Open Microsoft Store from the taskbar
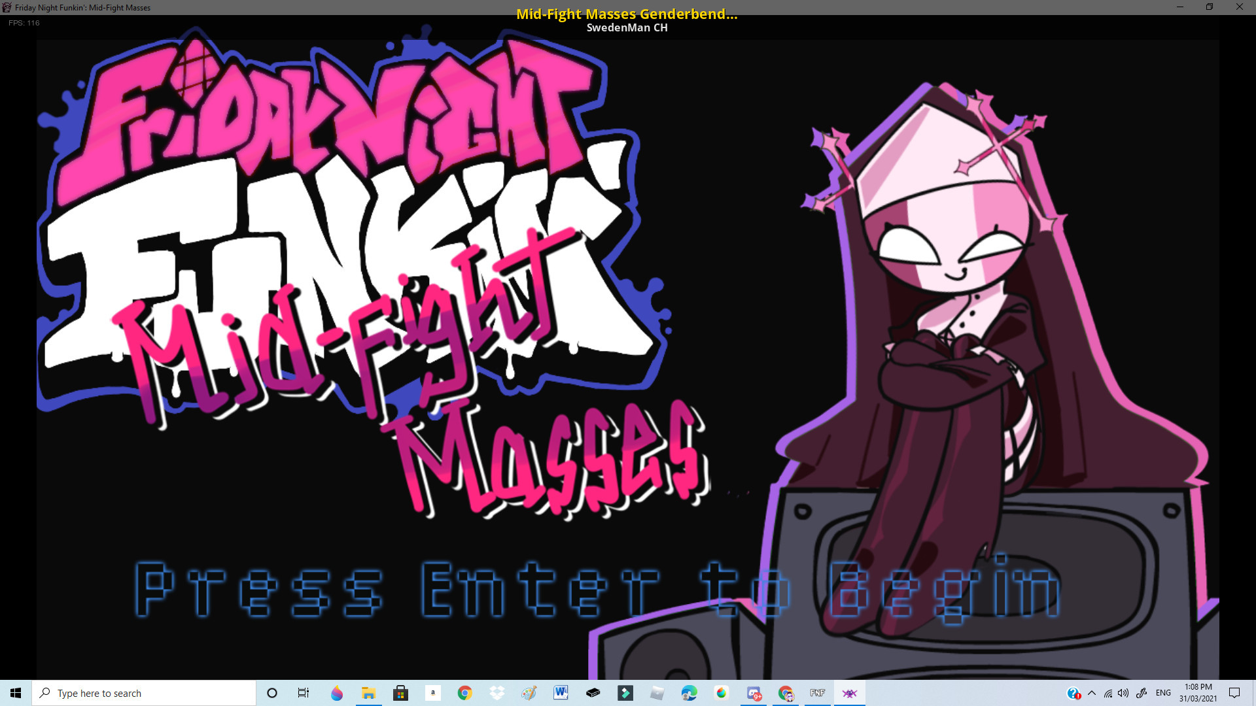This screenshot has width=1256, height=706. pos(400,693)
